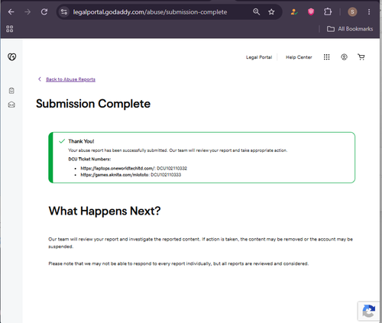Image resolution: width=382 pixels, height=323 pixels.
Task: Click the browser forward arrow
Action: (x=28, y=11)
